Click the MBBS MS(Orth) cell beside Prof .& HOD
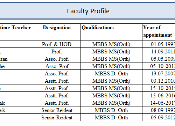 pos(111,44)
